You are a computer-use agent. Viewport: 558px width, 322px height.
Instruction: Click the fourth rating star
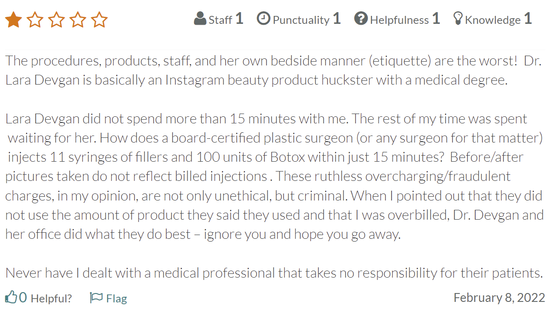[78, 20]
